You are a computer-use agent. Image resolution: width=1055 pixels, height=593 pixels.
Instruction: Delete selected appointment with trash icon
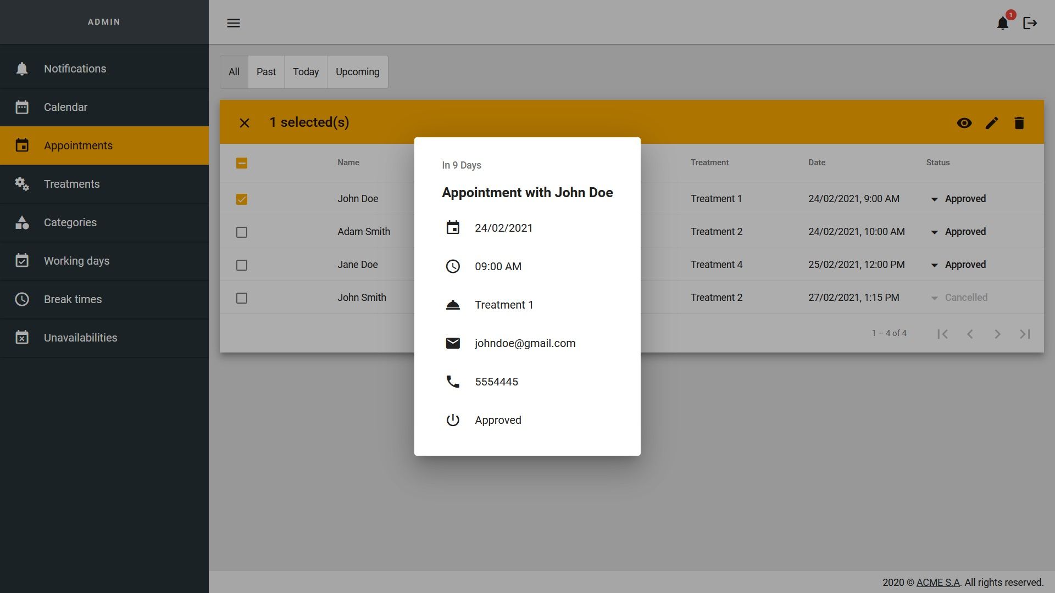pos(1019,123)
